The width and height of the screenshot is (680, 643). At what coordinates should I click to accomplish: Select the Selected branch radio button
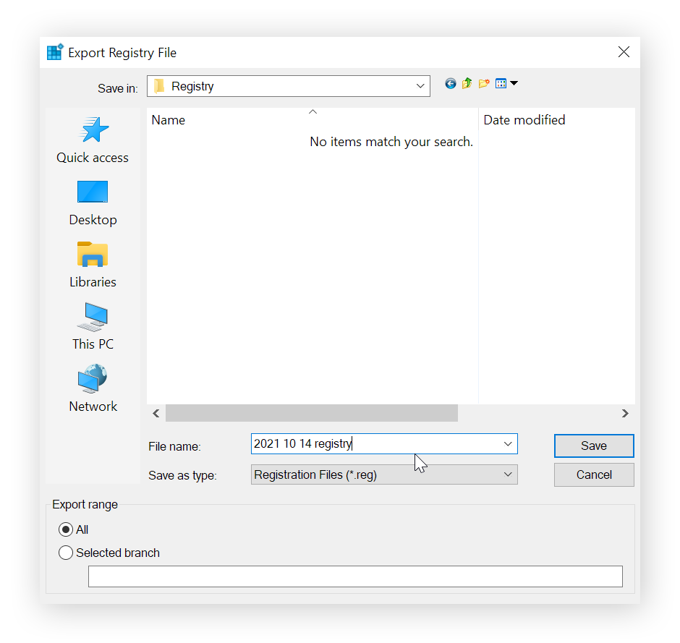[66, 553]
